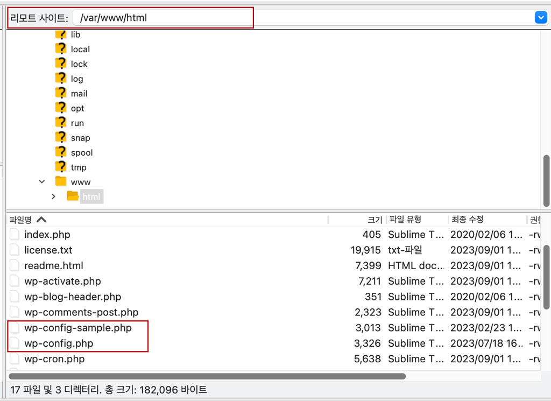Click the unknown-folder icon beside log
551x401 pixels.
click(x=61, y=78)
